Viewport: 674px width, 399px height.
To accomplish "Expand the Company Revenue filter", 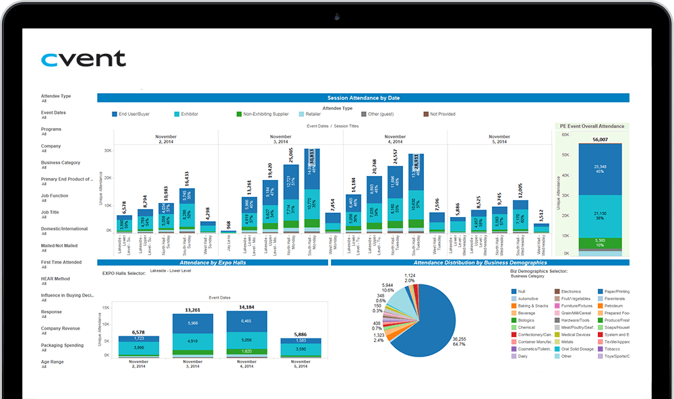I will pyautogui.click(x=61, y=329).
